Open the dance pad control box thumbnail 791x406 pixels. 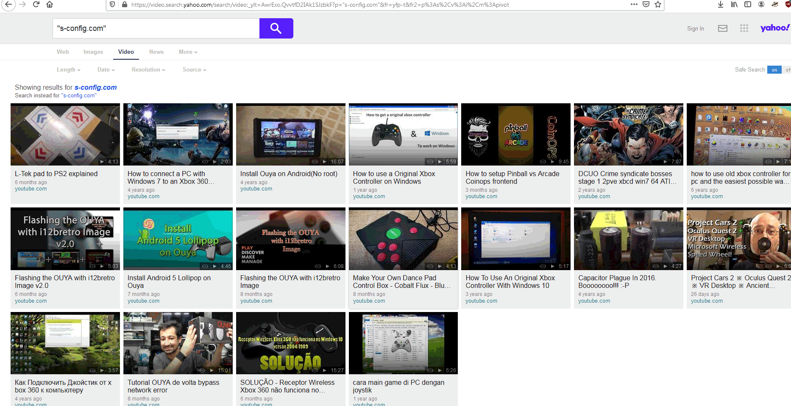click(x=403, y=239)
